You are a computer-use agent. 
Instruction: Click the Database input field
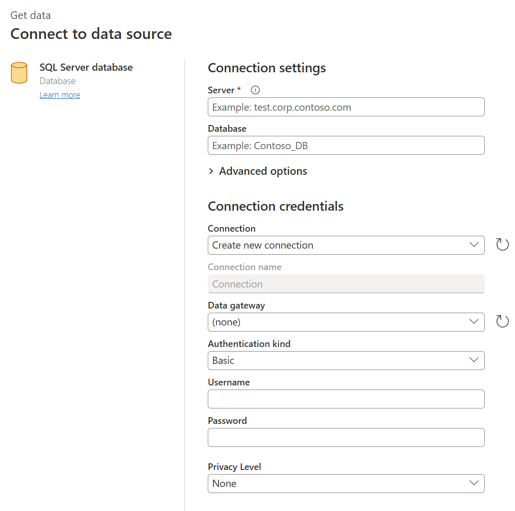[346, 145]
